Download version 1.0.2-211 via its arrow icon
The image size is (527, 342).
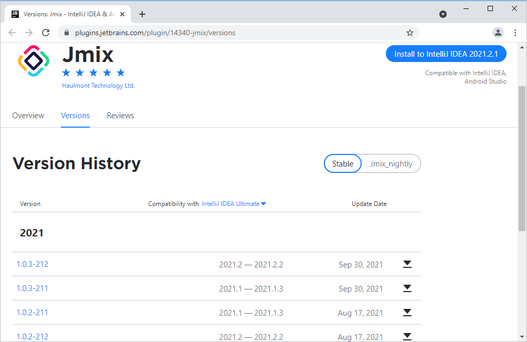407,313
